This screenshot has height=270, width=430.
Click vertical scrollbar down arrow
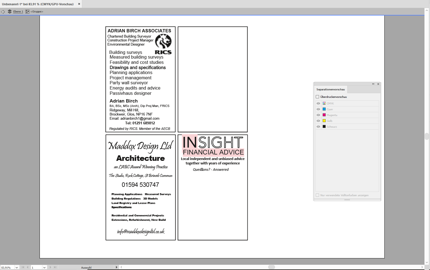[x=427, y=263]
